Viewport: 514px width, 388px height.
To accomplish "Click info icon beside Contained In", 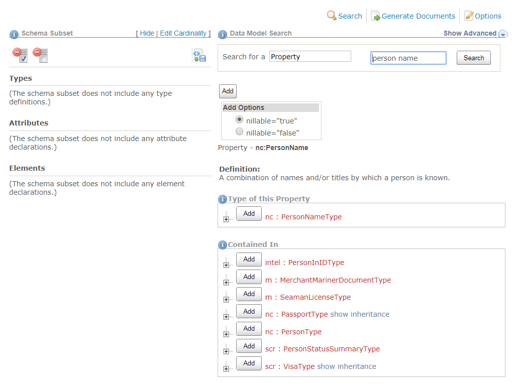I will 223,245.
